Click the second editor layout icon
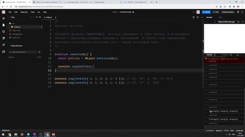This screenshot has width=245, height=137. tap(198, 18)
